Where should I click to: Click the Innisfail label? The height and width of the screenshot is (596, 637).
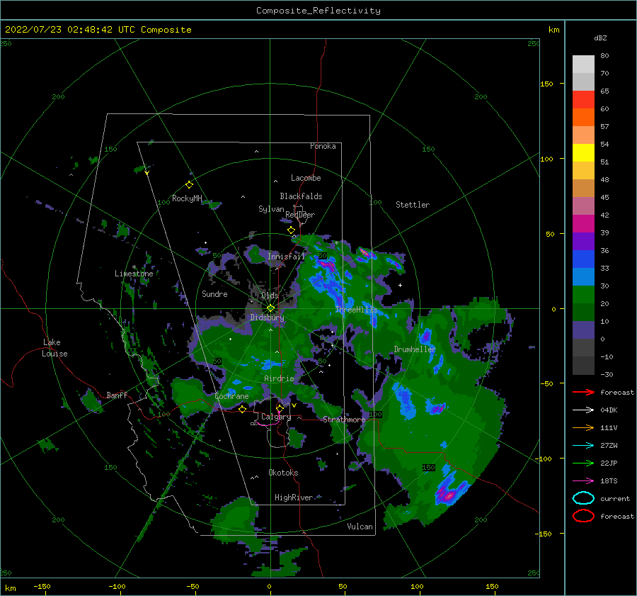[x=286, y=257]
